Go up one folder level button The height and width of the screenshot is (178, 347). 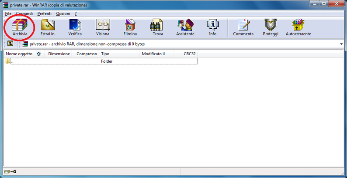point(10,44)
